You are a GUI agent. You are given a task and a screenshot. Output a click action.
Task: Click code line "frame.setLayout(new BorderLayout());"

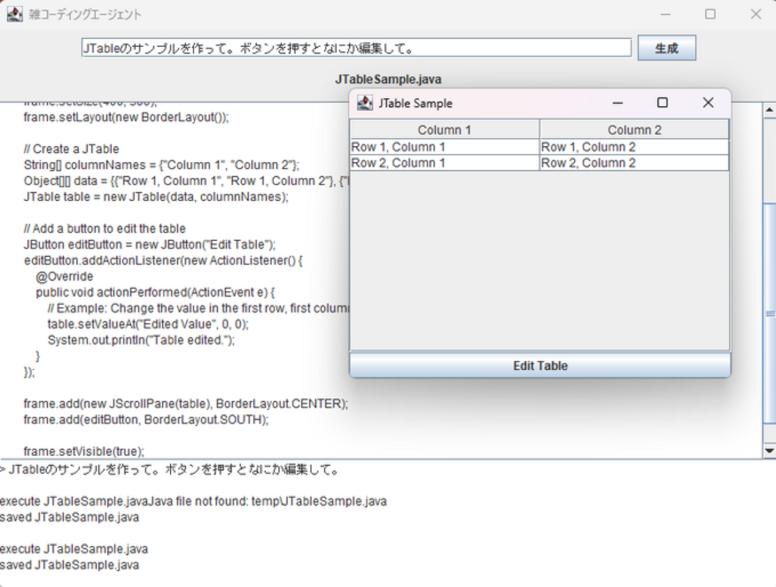click(126, 117)
